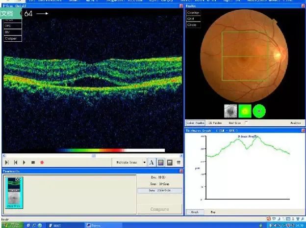Toggle the Overlay button on fundus
Viewport: 306px width, 228px height.
coord(193,12)
